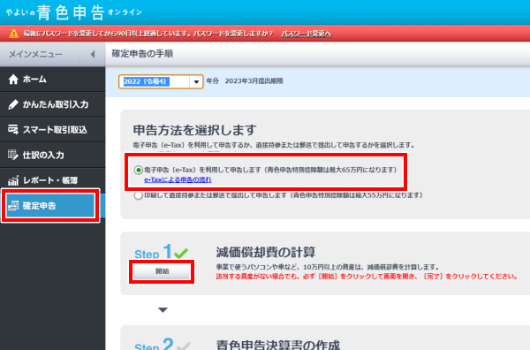This screenshot has width=530, height=350.
Task: Click the pencil icon for かんたん取引入力
Action: [x=13, y=104]
